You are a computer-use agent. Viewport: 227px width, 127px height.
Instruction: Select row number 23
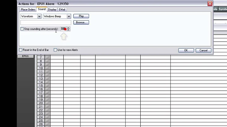pyautogui.click(x=41, y=113)
